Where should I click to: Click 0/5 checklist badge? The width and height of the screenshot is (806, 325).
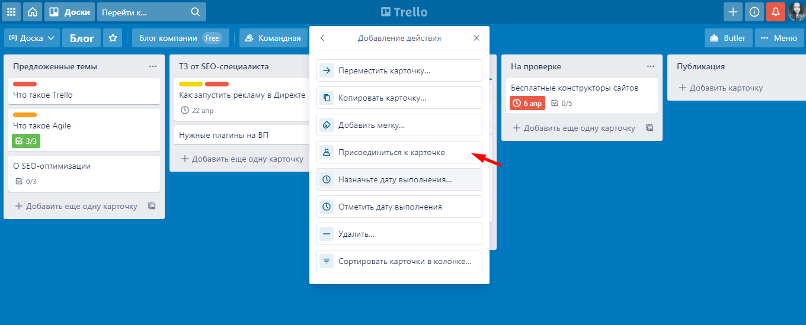pos(562,103)
